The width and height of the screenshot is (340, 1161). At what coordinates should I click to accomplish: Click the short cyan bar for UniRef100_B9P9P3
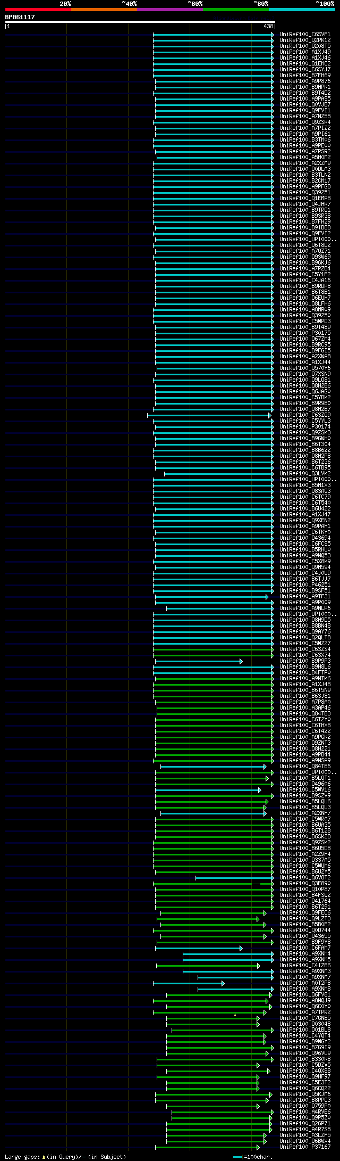(x=199, y=661)
